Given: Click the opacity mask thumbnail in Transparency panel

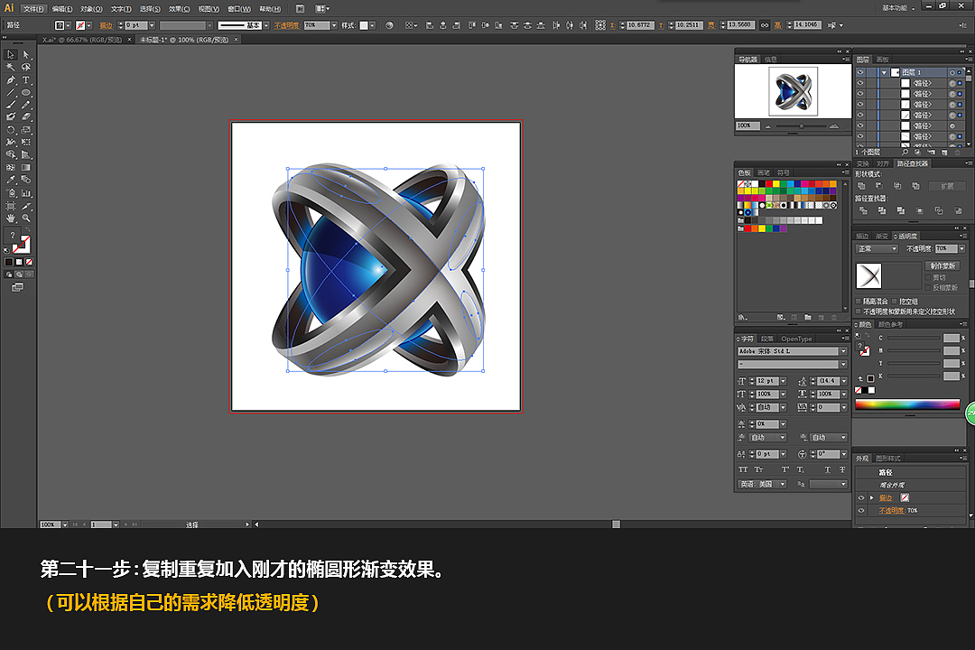Looking at the screenshot, I should 868,276.
